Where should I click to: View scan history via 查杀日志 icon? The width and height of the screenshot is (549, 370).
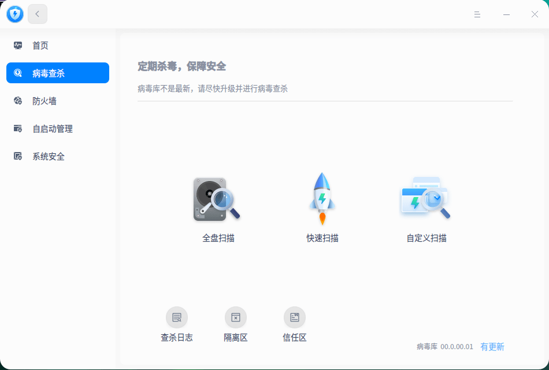177,317
